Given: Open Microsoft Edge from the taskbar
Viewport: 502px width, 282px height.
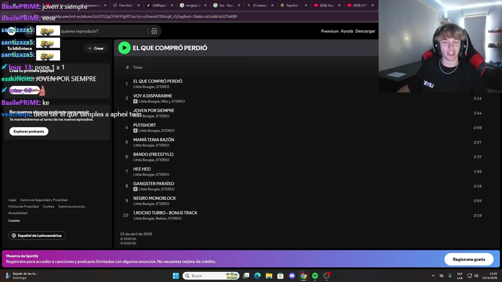Looking at the screenshot, I should [258, 276].
